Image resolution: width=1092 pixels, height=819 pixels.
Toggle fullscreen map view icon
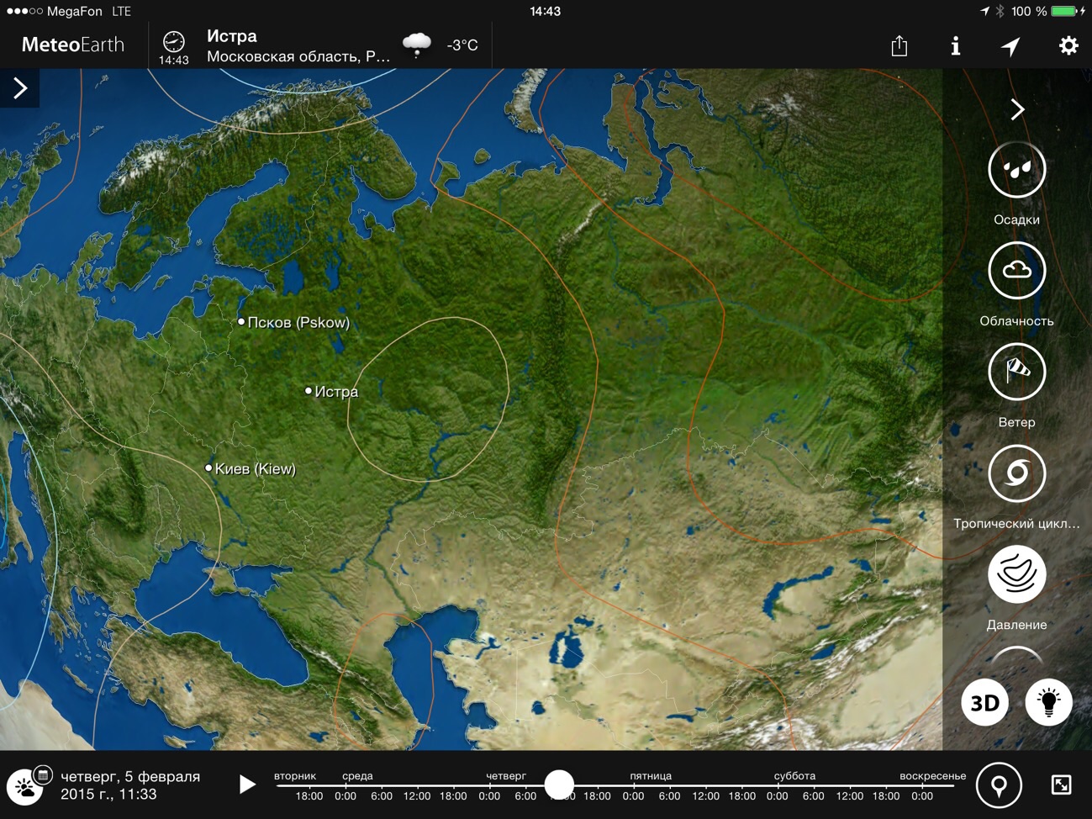1061,785
